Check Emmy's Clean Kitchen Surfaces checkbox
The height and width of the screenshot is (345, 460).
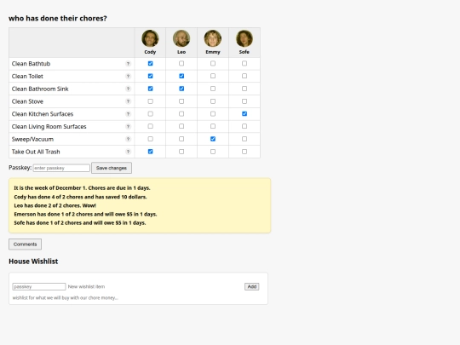213,114
